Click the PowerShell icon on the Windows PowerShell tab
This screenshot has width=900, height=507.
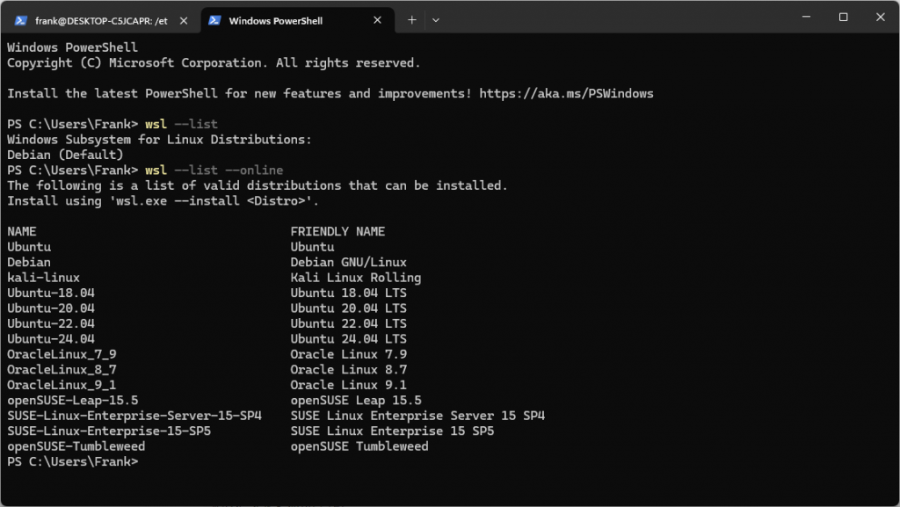coord(214,20)
